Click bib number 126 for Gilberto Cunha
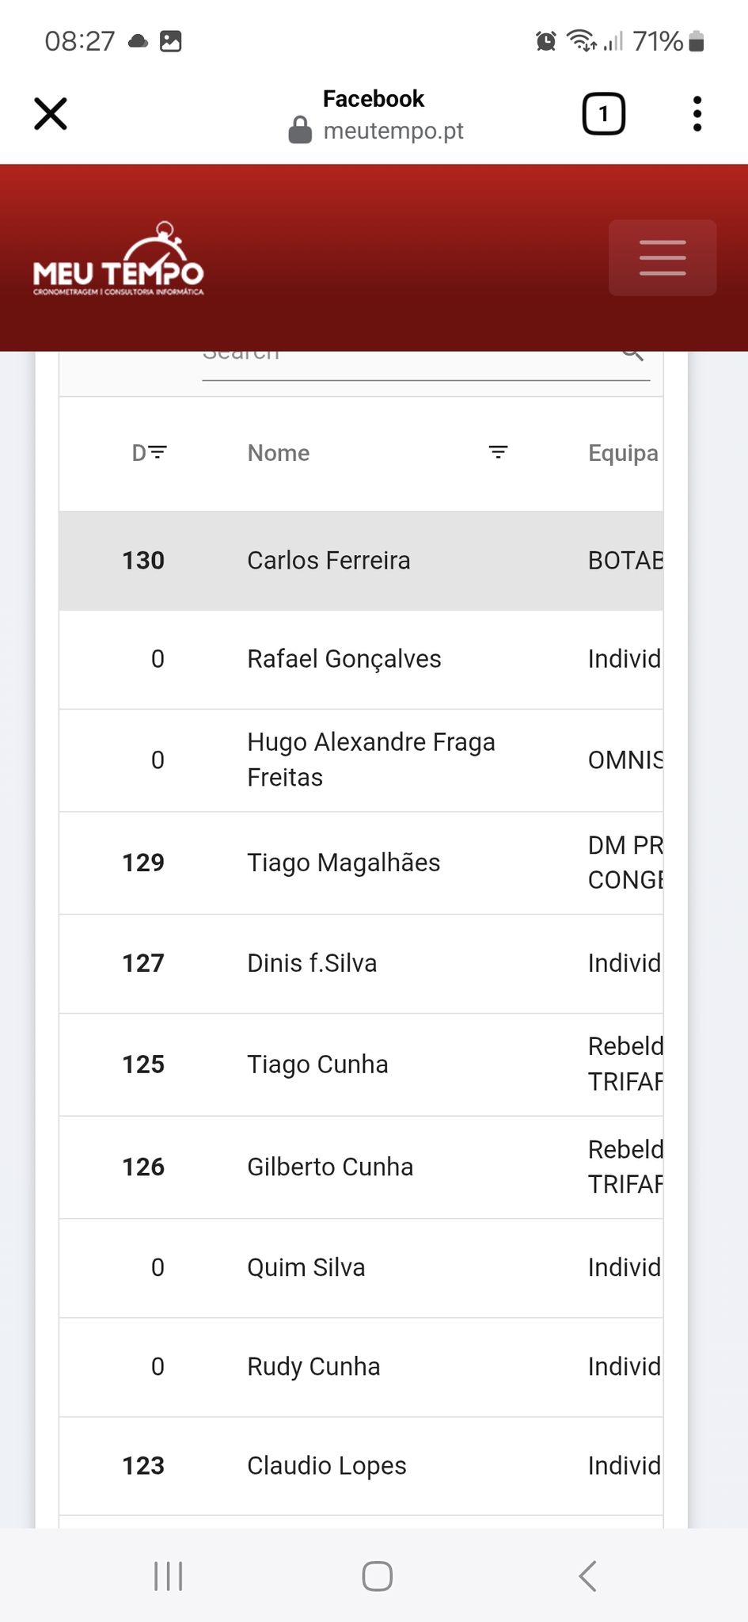 click(x=143, y=1167)
